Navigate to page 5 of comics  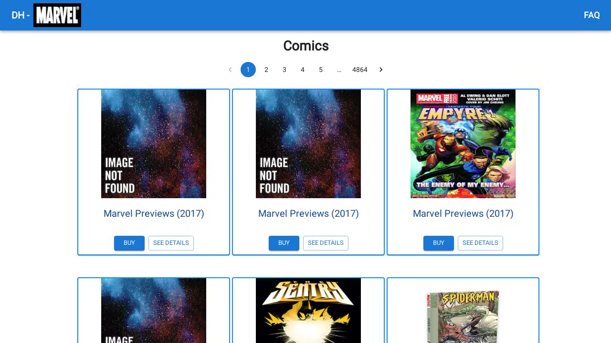[321, 70]
